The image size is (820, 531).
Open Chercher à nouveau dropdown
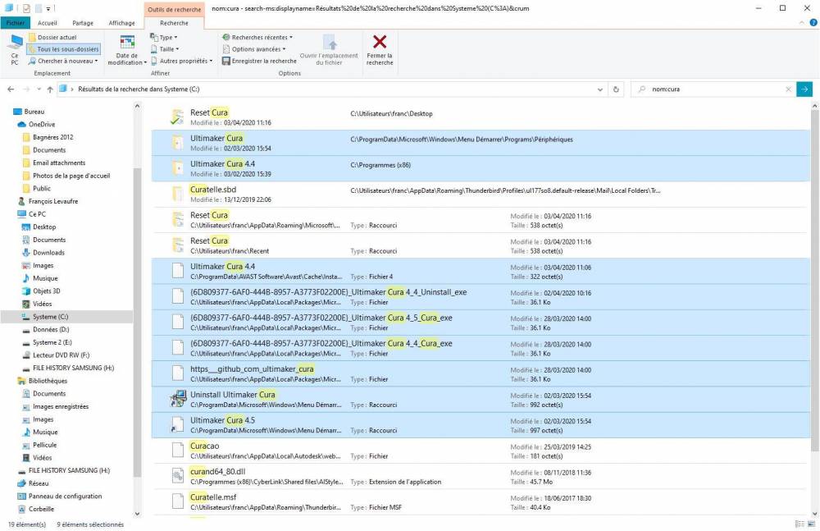click(x=63, y=61)
